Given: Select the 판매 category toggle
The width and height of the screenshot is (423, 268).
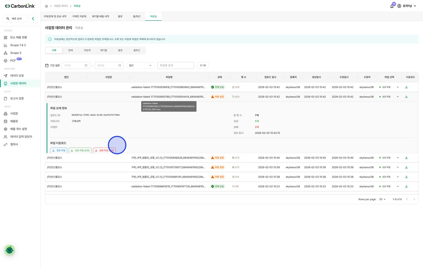Looking at the screenshot, I should tap(71, 50).
